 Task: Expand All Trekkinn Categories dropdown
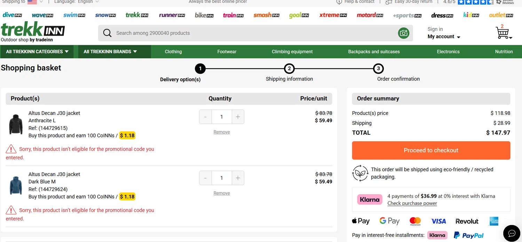click(x=37, y=52)
